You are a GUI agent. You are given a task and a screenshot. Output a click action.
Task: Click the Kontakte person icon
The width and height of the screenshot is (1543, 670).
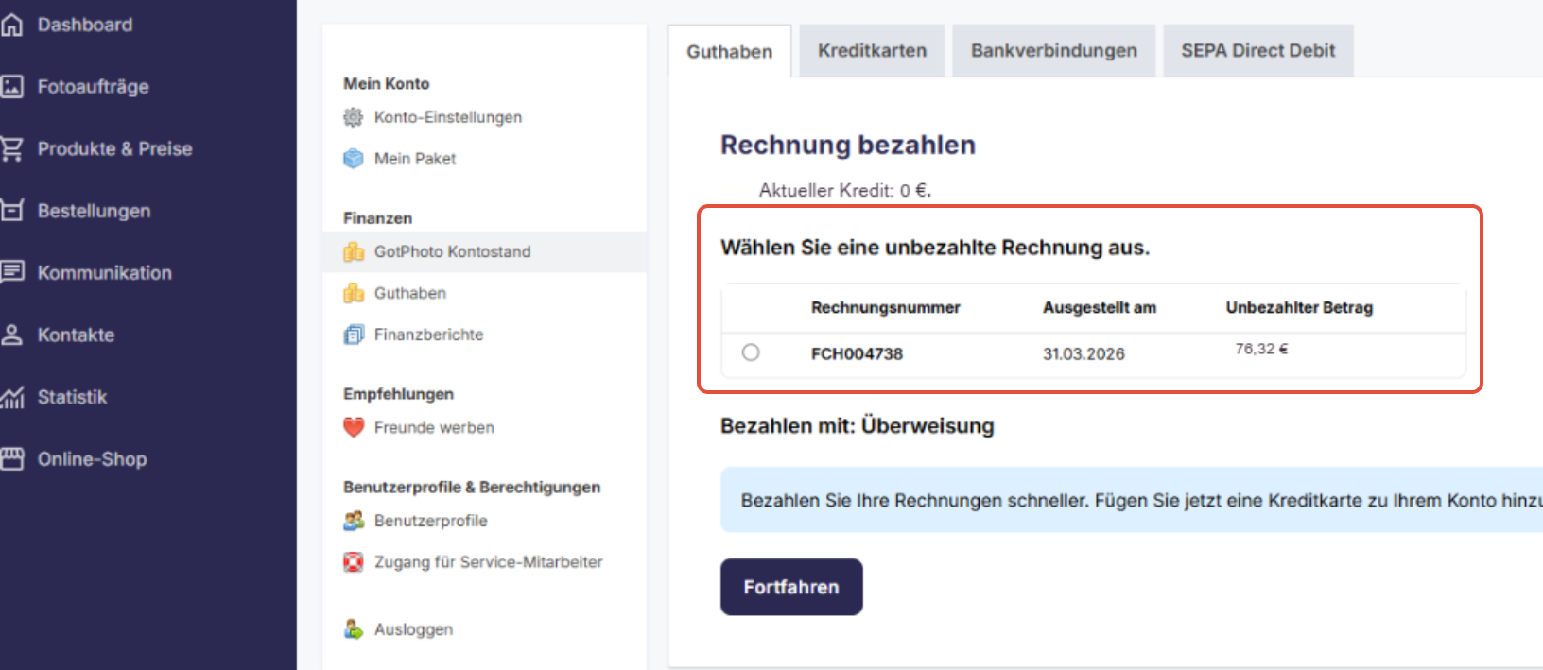click(11, 335)
